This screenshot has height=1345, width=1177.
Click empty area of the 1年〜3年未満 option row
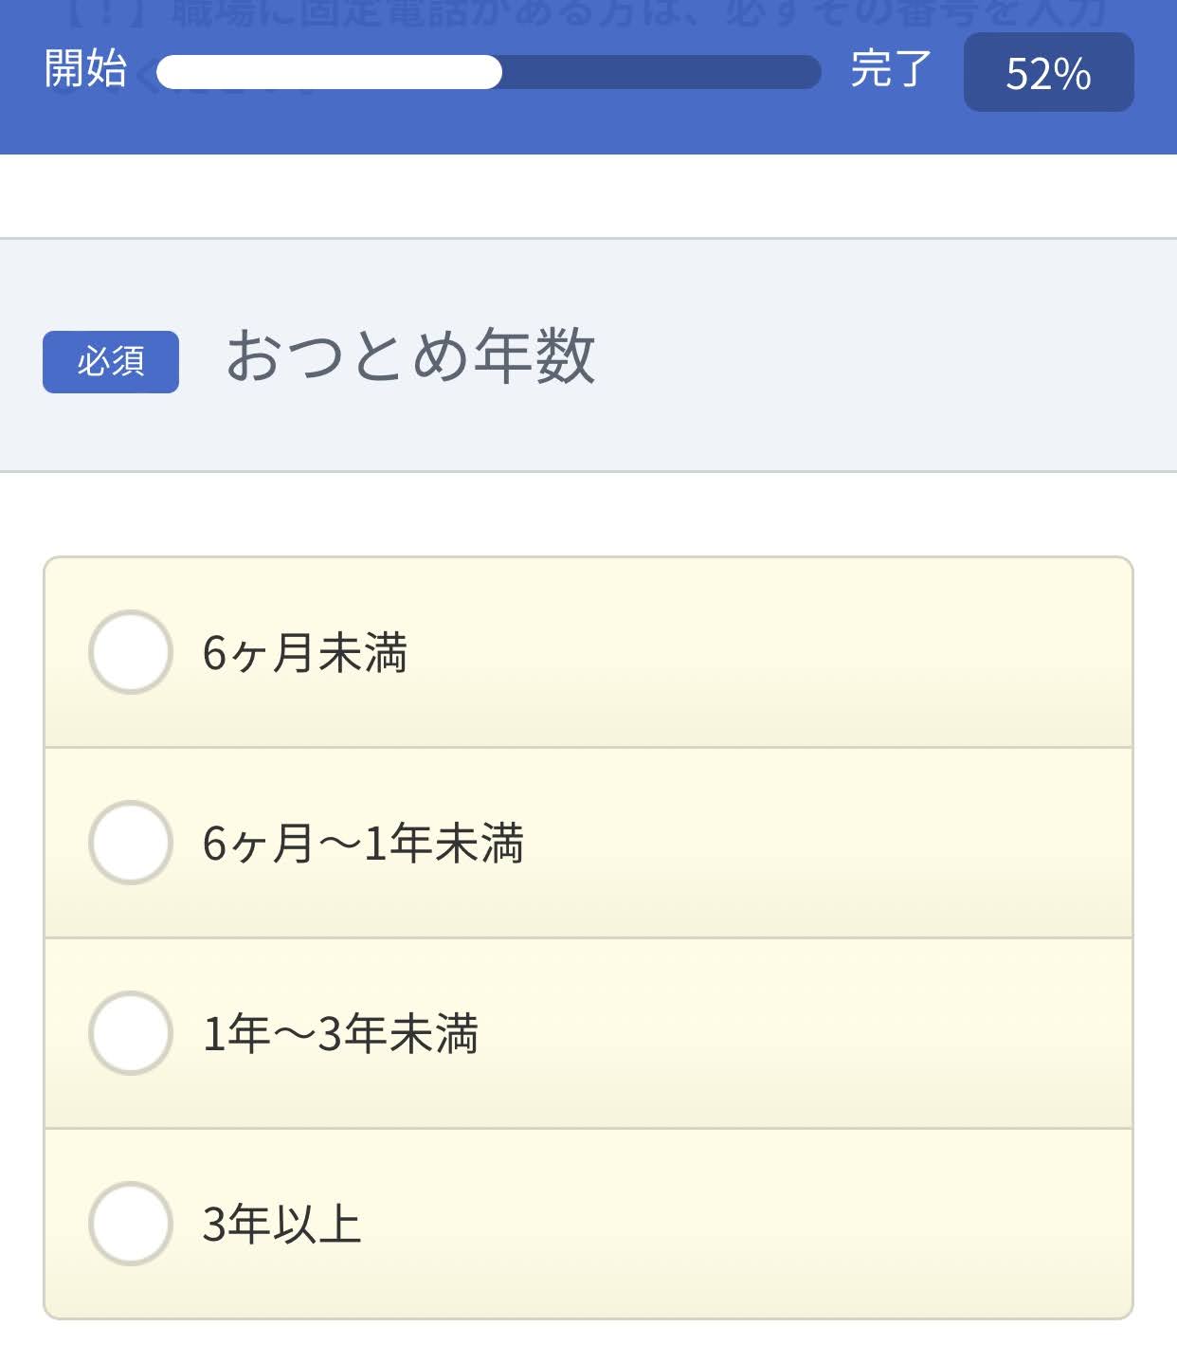point(806,1033)
